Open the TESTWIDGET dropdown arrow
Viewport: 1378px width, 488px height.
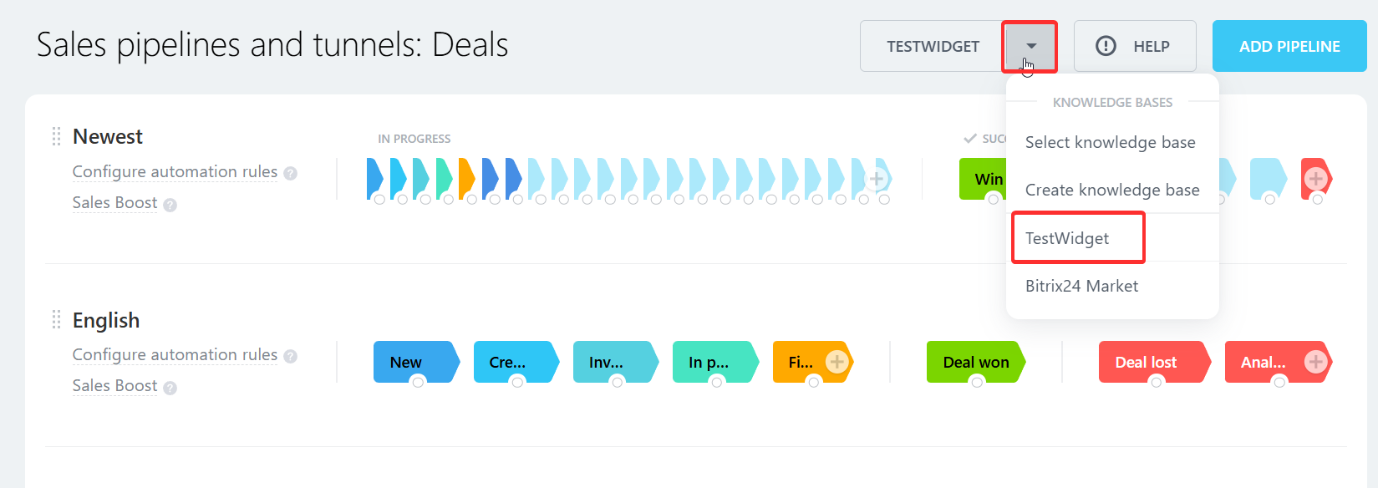pyautogui.click(x=1029, y=46)
